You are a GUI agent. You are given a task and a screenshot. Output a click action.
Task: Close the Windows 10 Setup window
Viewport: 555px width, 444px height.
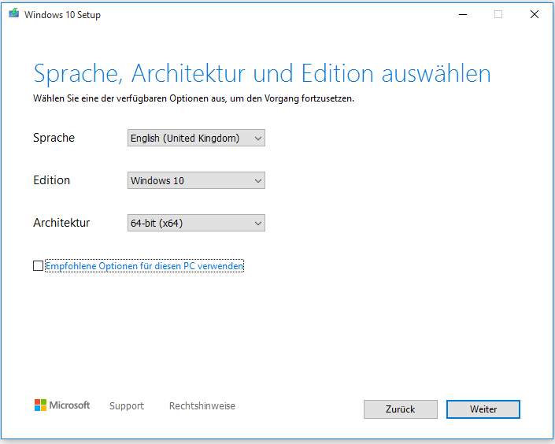[535, 14]
